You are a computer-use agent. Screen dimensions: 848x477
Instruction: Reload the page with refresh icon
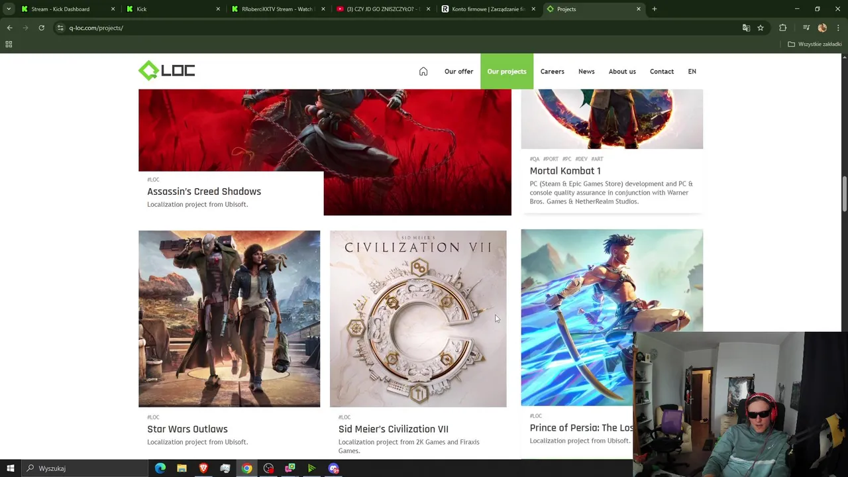coord(41,28)
